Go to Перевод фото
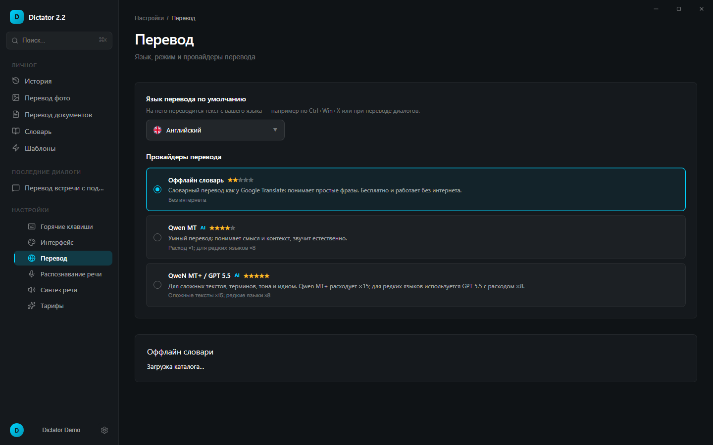Viewport: 713px width, 445px height. click(59, 98)
